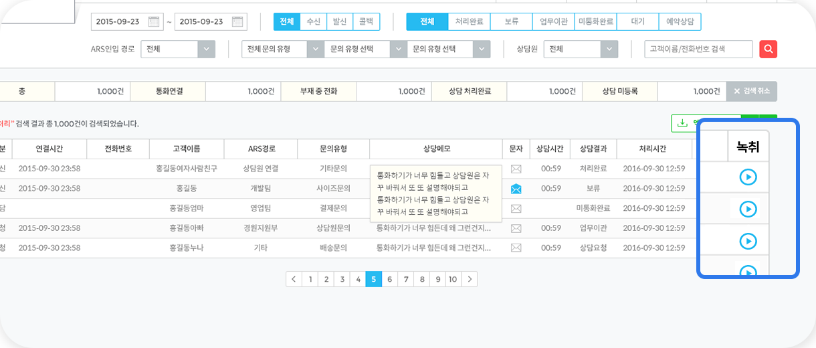Play the third row's call recording
Image resolution: width=816 pixels, height=348 pixels.
pyautogui.click(x=748, y=241)
